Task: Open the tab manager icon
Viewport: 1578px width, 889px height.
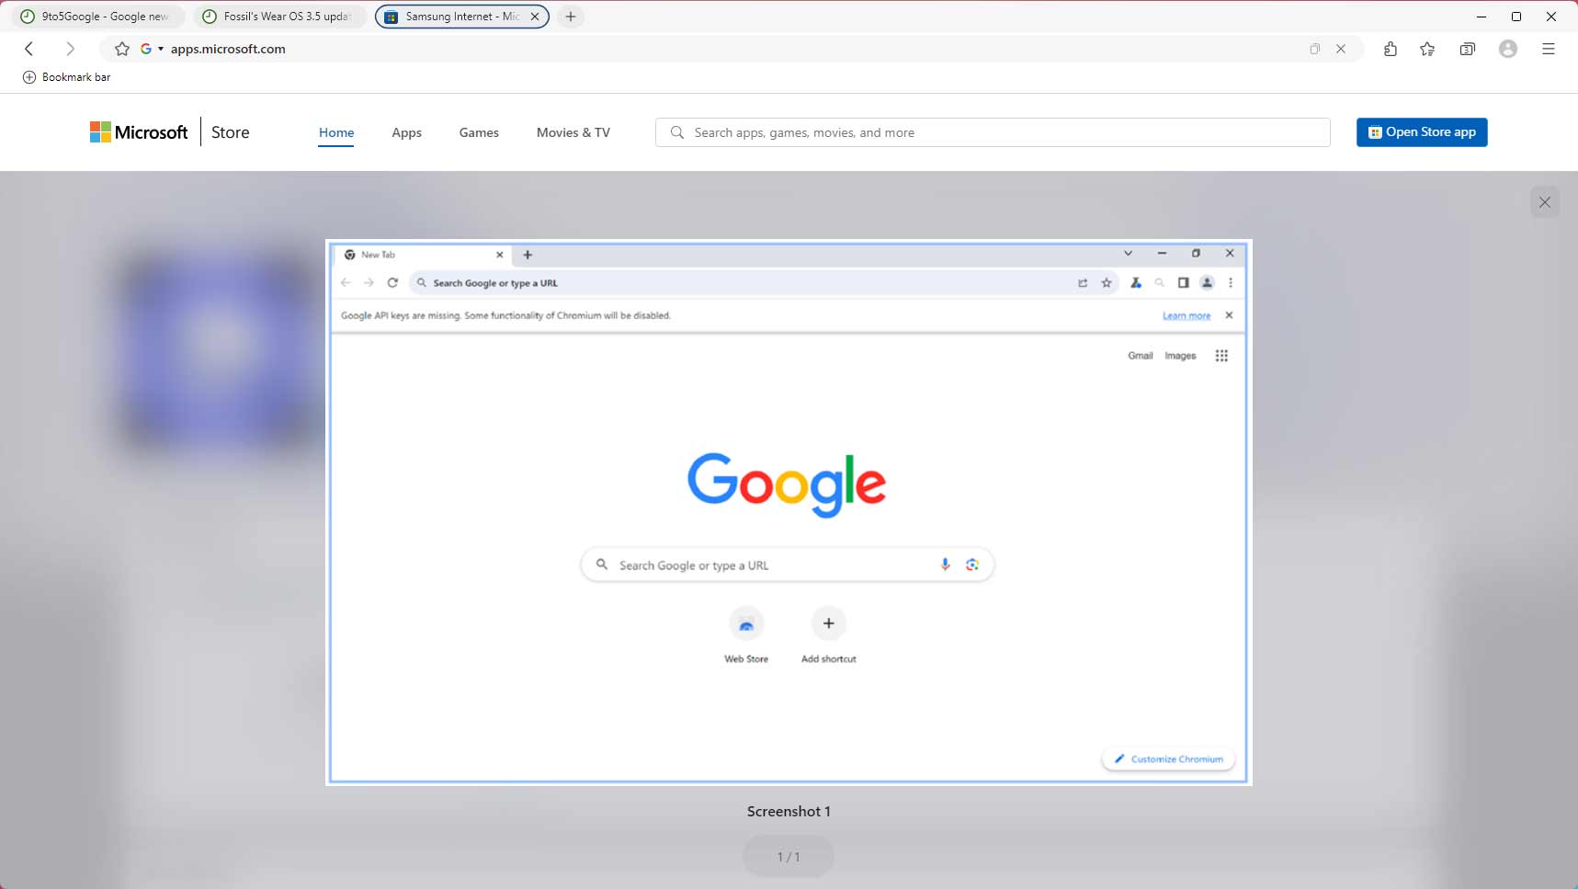Action: point(1468,49)
